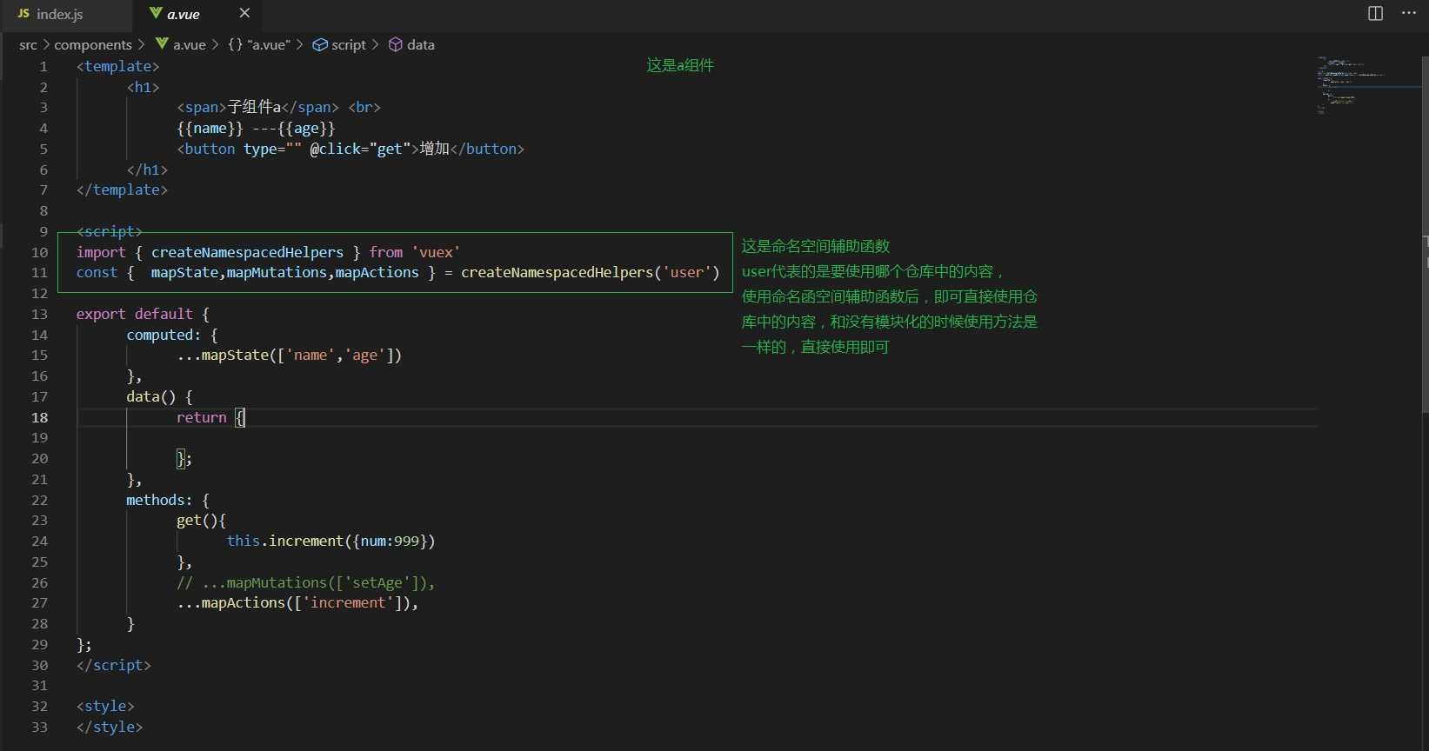Click "mapMutations" in the const declaration
Screen dimensions: 1429x751
point(277,272)
